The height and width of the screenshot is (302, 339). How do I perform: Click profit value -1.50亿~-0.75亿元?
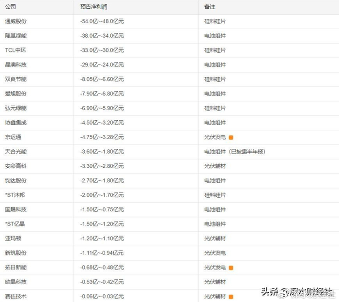(102, 209)
